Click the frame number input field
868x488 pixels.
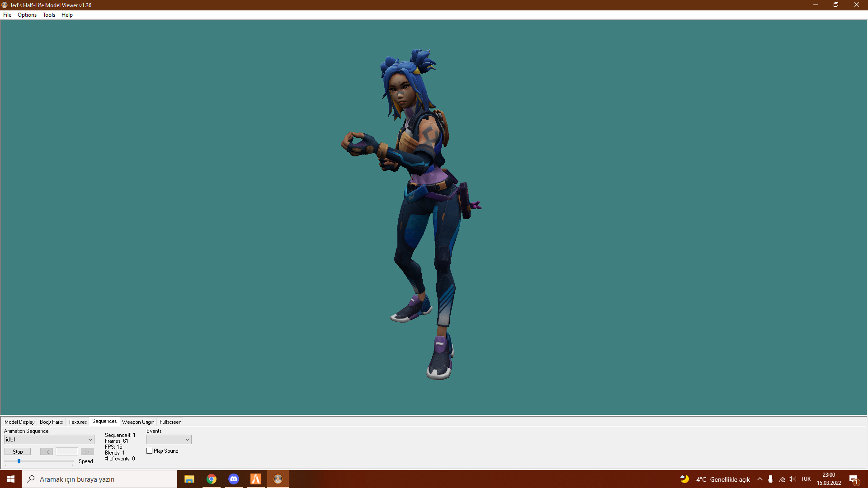67,452
